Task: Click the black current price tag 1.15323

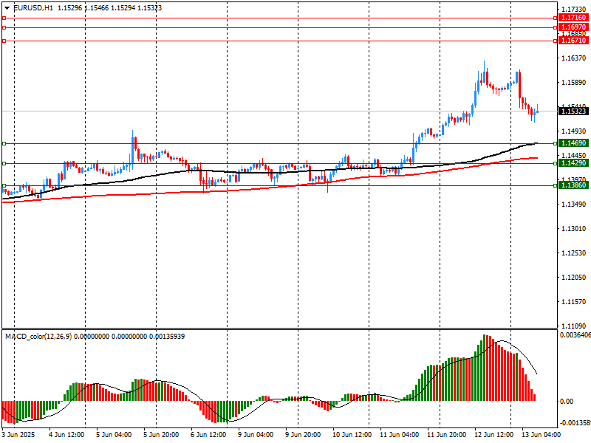Action: point(573,111)
